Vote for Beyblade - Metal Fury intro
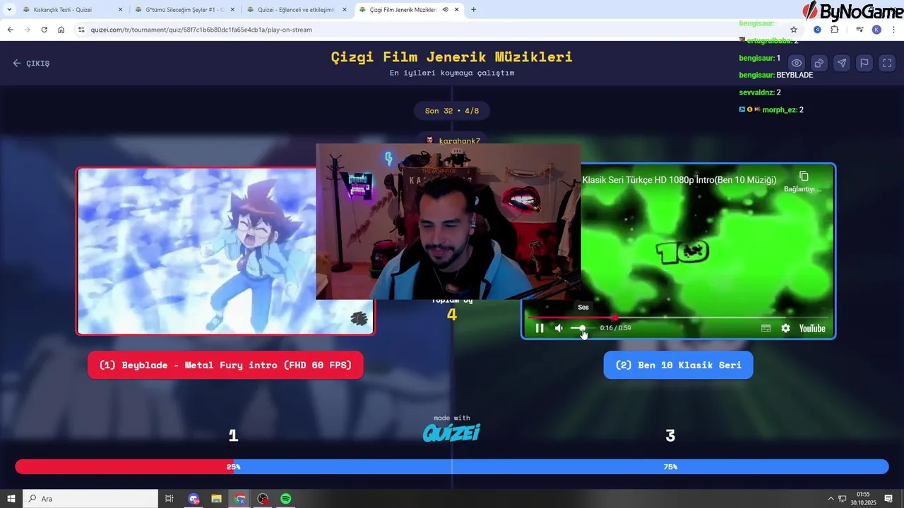904x508 pixels. coord(225,365)
